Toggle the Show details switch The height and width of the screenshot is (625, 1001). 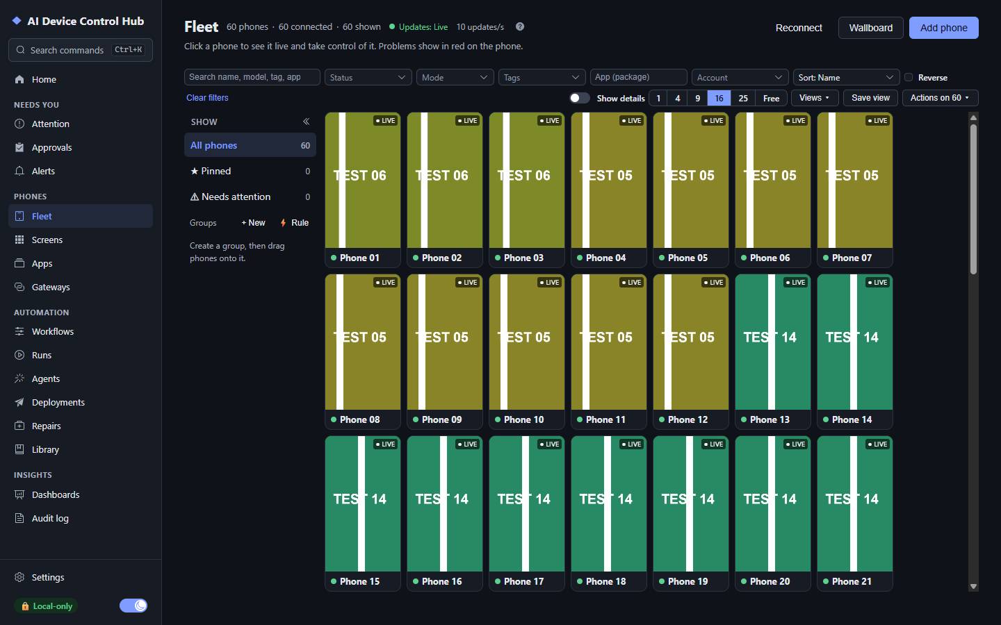pos(580,98)
